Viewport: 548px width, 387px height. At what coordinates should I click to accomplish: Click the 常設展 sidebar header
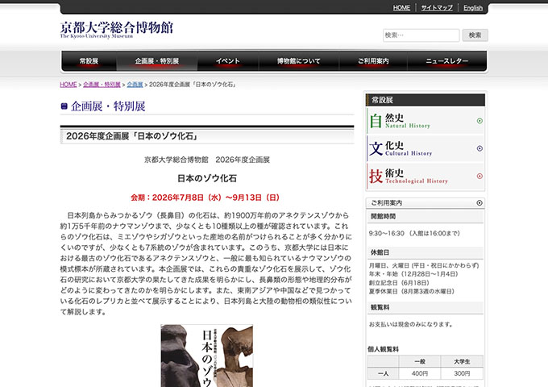(x=426, y=100)
